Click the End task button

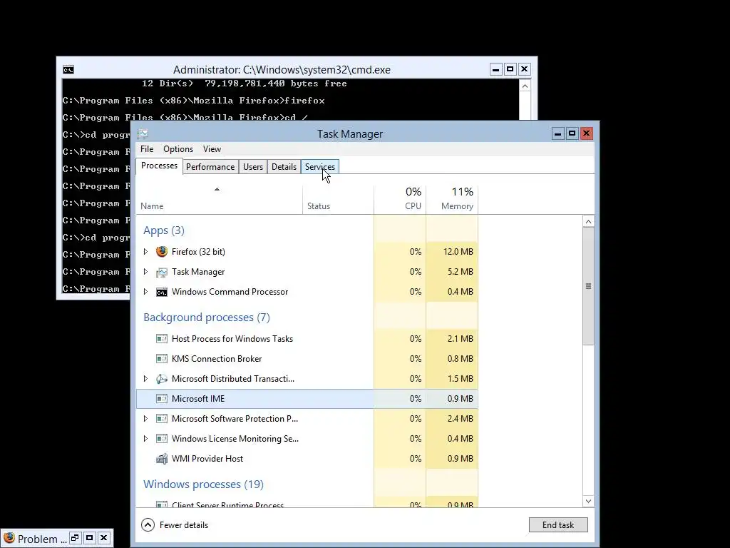tap(558, 525)
